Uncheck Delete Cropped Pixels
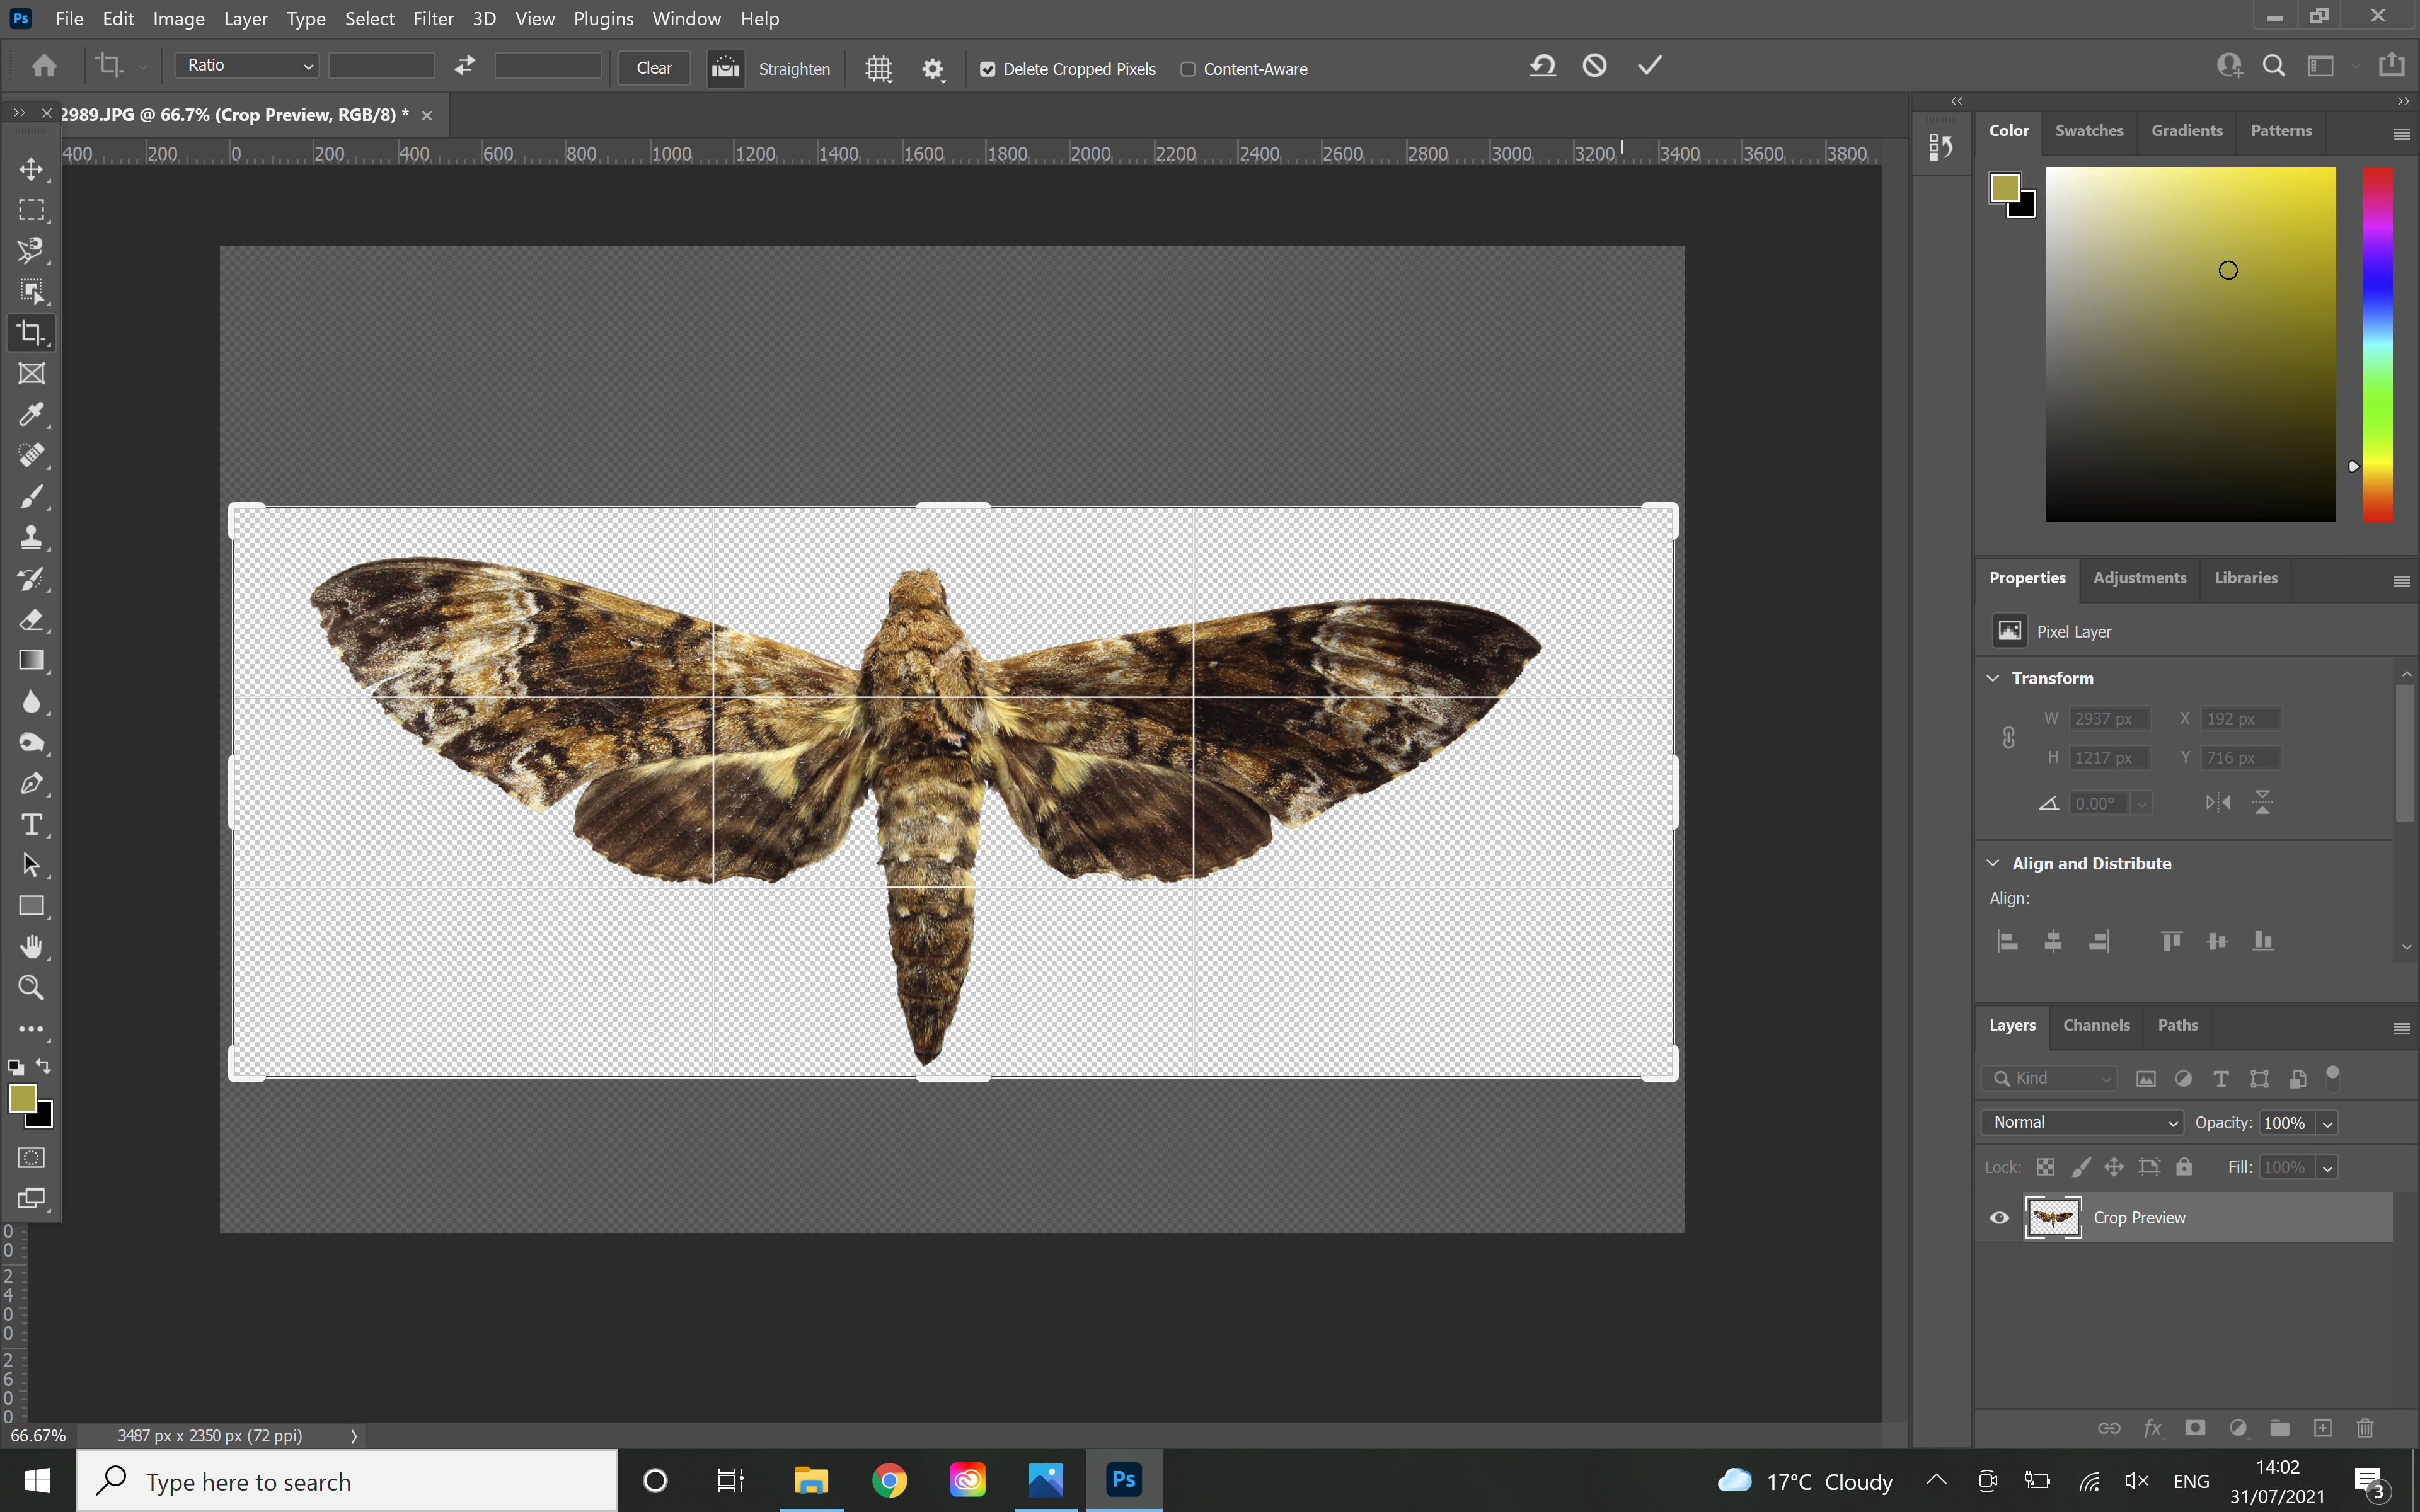2420x1512 pixels. point(988,69)
